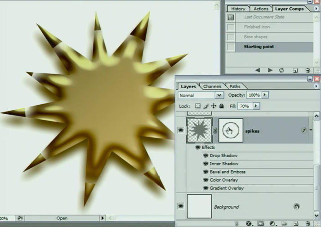Create a new layer group folder
Image resolution: width=321 pixels, height=227 pixels.
coord(284,223)
